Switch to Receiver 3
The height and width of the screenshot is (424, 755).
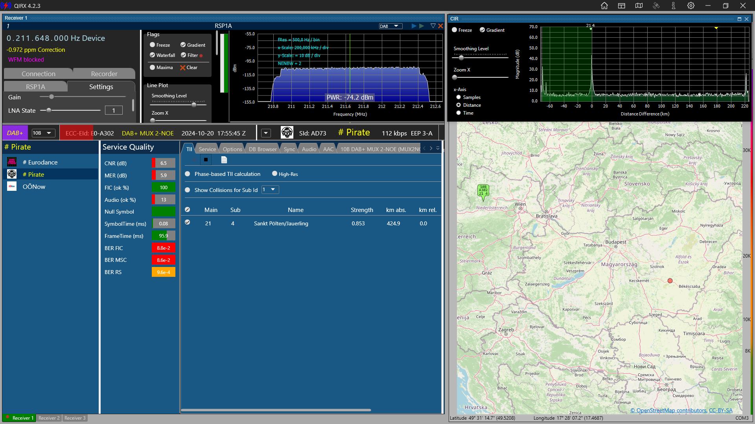pos(75,418)
